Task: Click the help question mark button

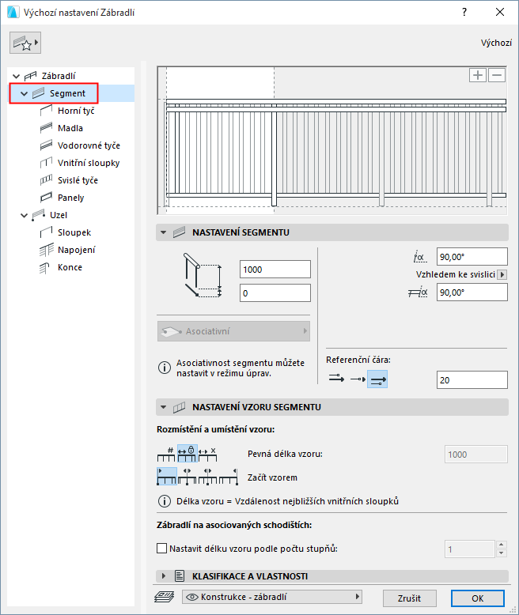Action: (x=464, y=12)
